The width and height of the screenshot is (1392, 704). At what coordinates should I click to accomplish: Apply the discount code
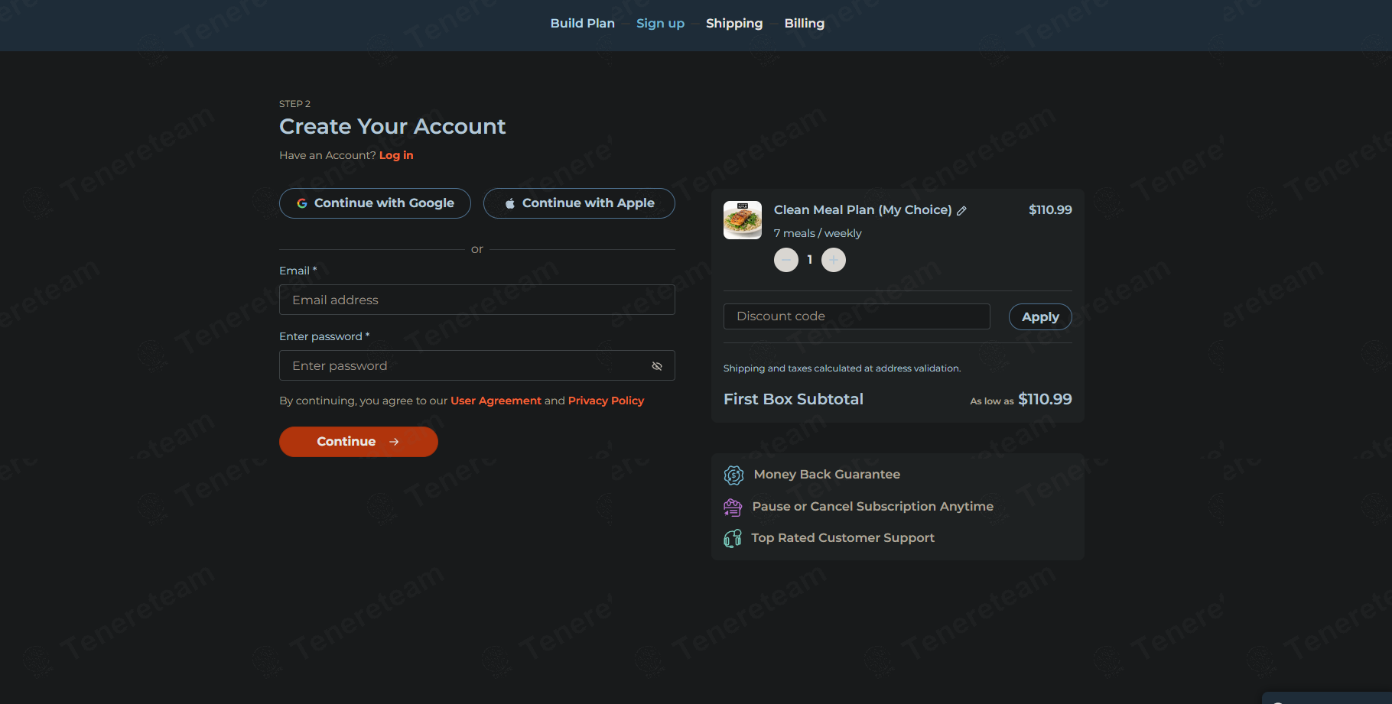1039,317
